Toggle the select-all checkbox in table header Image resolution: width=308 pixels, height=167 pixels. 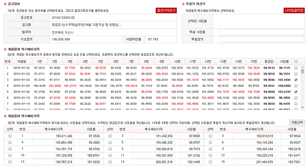point(296,61)
